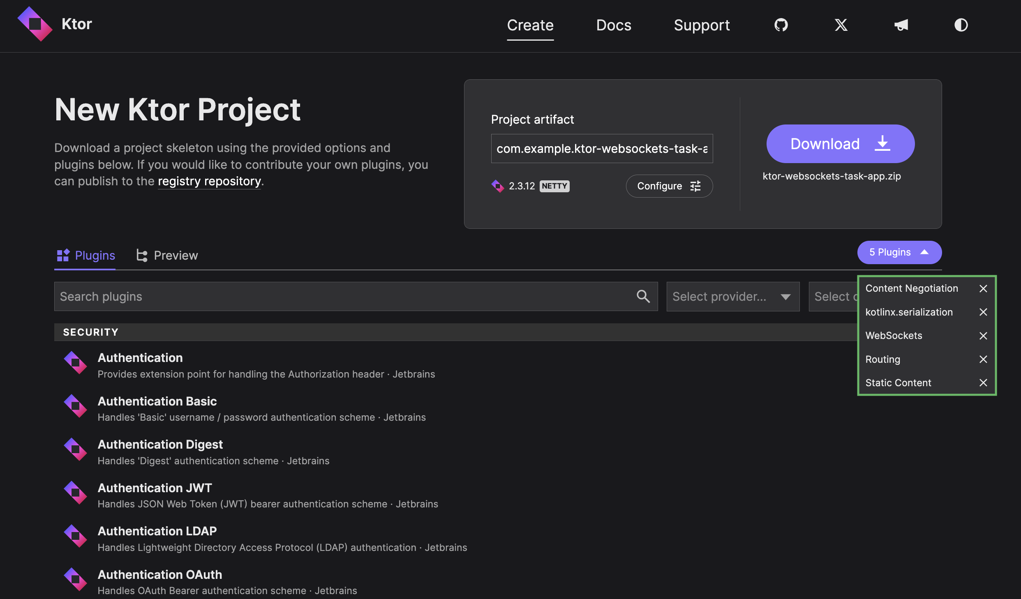Open announcements with the megaphone icon

tap(901, 25)
